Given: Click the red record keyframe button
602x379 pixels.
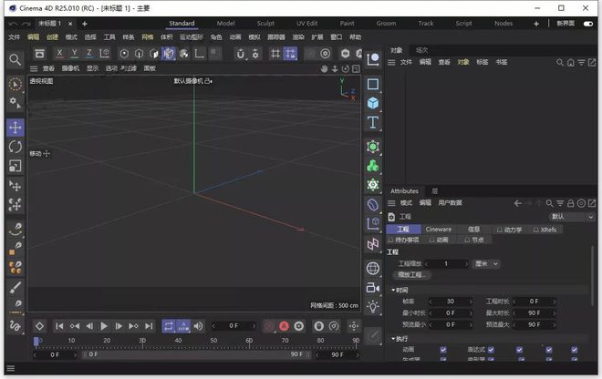Looking at the screenshot, I should pos(268,325).
